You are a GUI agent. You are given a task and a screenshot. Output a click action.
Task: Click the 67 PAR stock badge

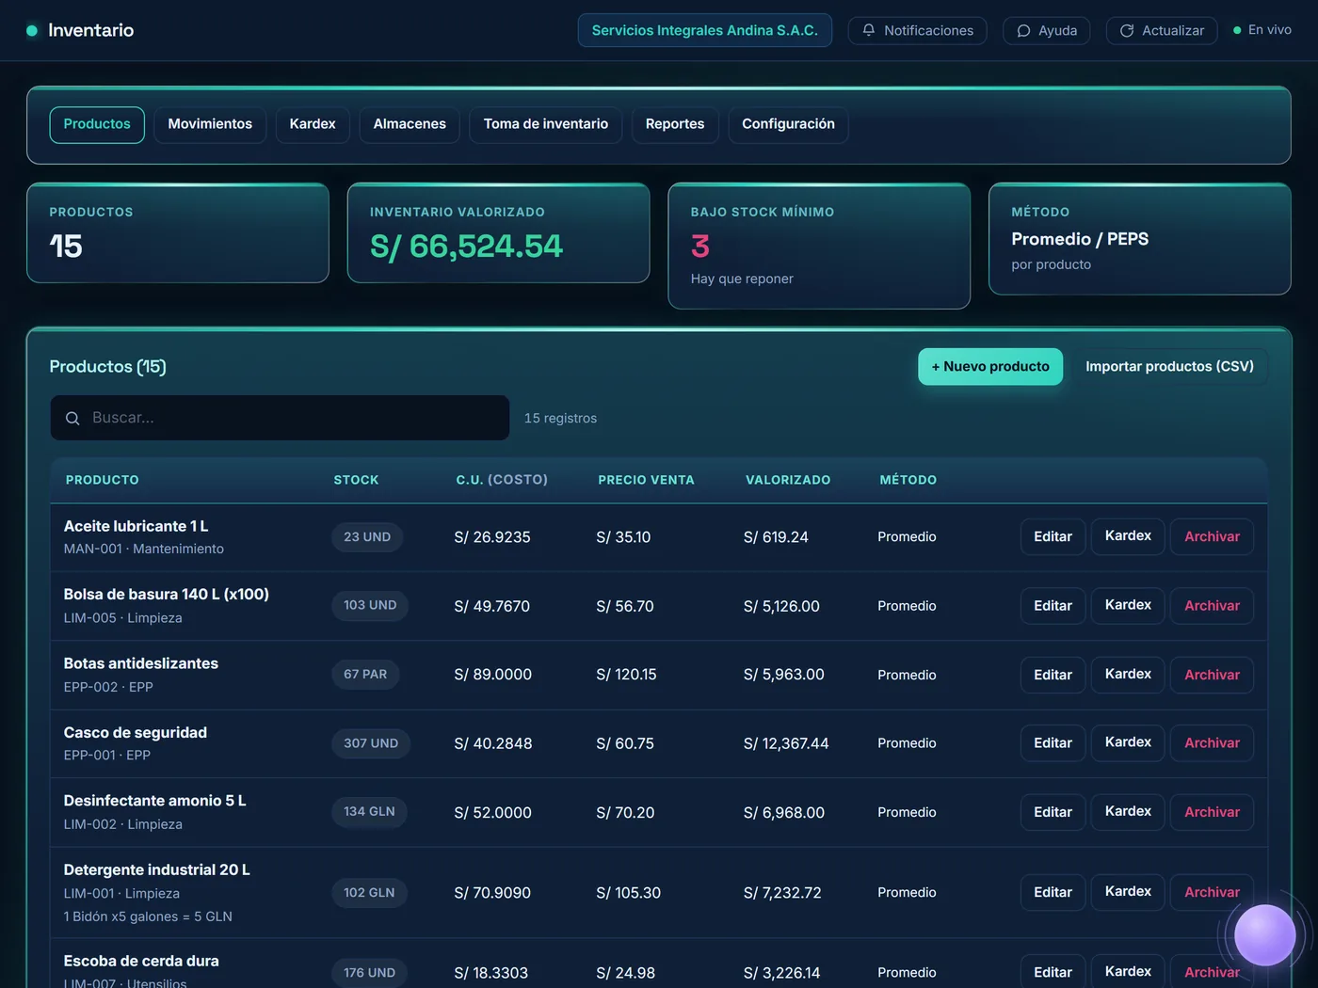pos(365,675)
